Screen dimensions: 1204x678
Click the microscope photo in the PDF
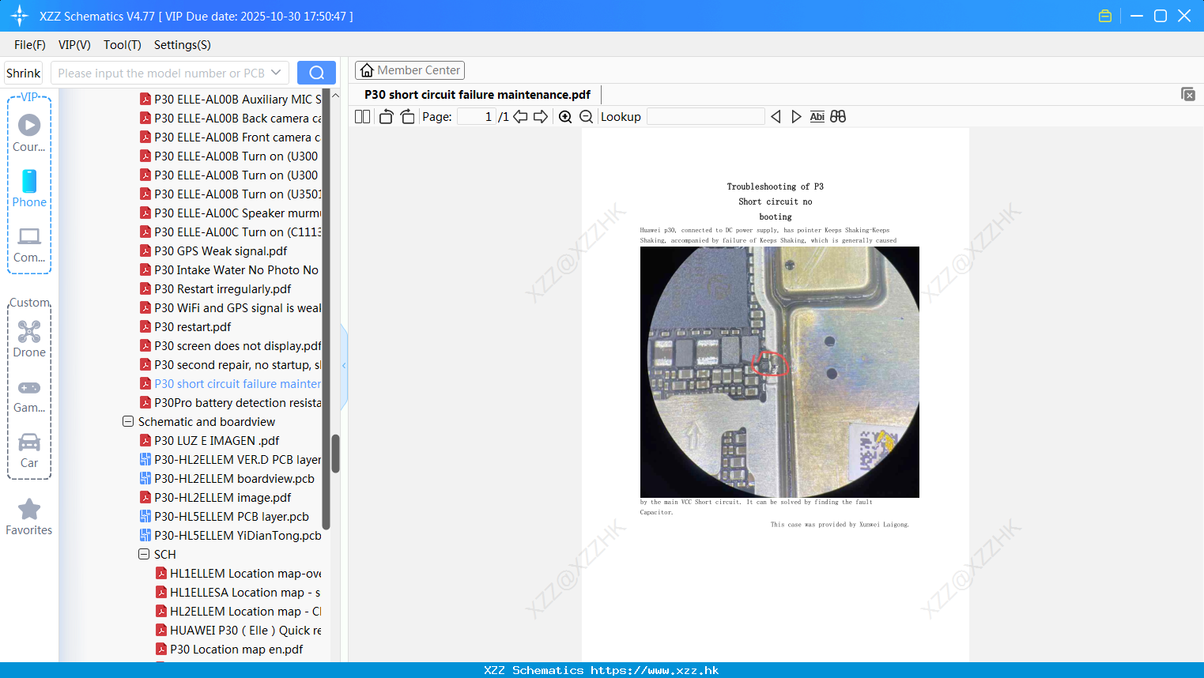(x=779, y=372)
